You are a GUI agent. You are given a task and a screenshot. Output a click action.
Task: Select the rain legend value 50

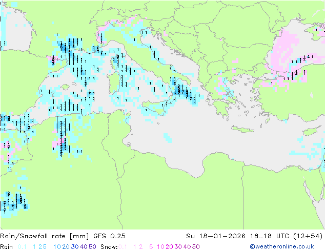pos(92,247)
